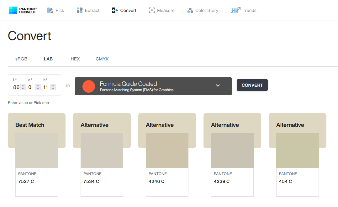The height and width of the screenshot is (207, 338).
Task: Open the Color Story circles icon
Action: click(x=190, y=10)
